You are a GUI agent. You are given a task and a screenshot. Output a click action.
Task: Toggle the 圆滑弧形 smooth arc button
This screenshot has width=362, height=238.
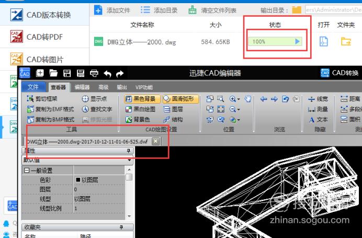coord(180,99)
